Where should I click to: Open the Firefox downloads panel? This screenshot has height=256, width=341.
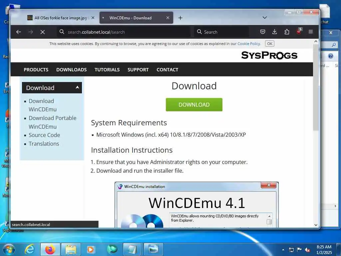[x=275, y=32]
